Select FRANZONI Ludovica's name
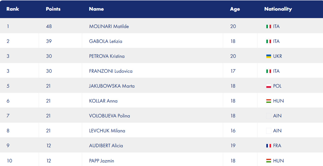The width and height of the screenshot is (323, 166). (111, 71)
